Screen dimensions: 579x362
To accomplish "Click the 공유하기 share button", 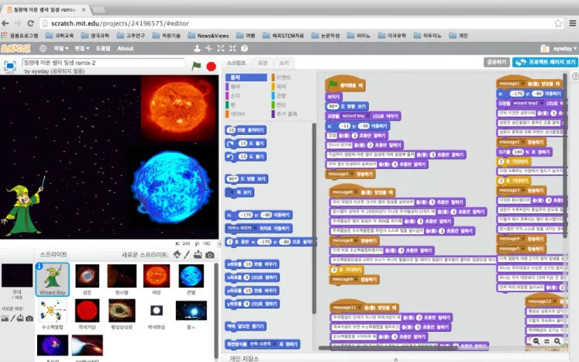I will pos(496,62).
